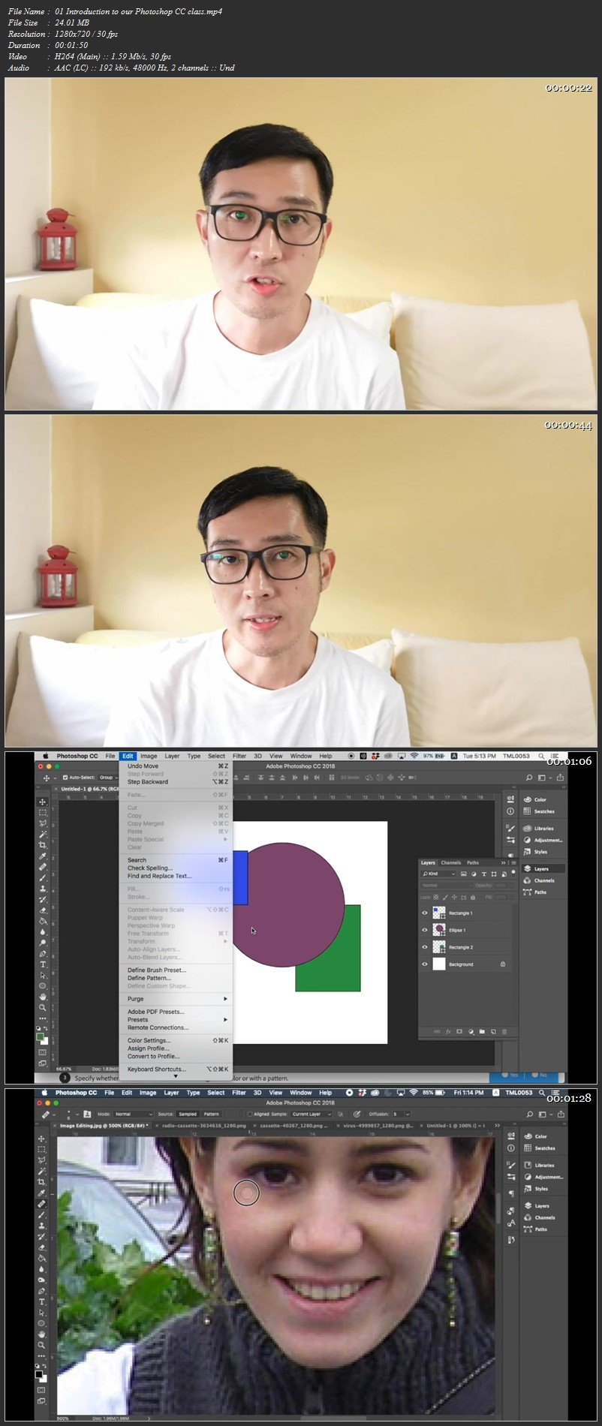This screenshot has width=602, height=1426.
Task: Select the Hand tool in the 00:01:06 frame
Action: [x=43, y=997]
